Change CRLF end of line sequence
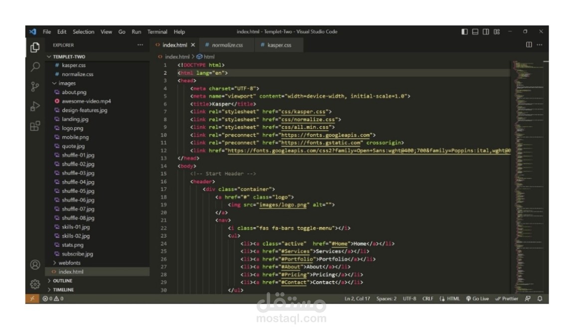The width and height of the screenshot is (583, 331). pos(428,299)
